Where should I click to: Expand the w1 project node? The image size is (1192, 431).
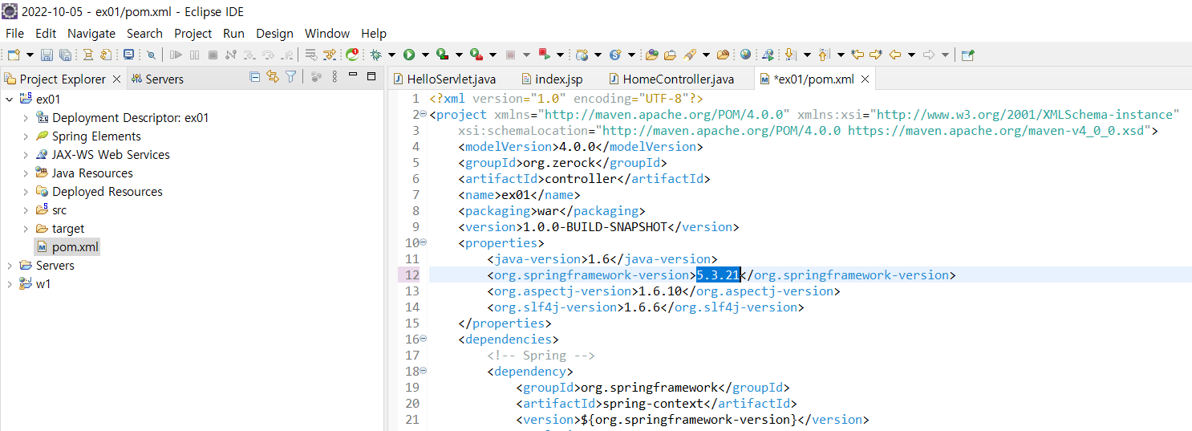click(10, 283)
